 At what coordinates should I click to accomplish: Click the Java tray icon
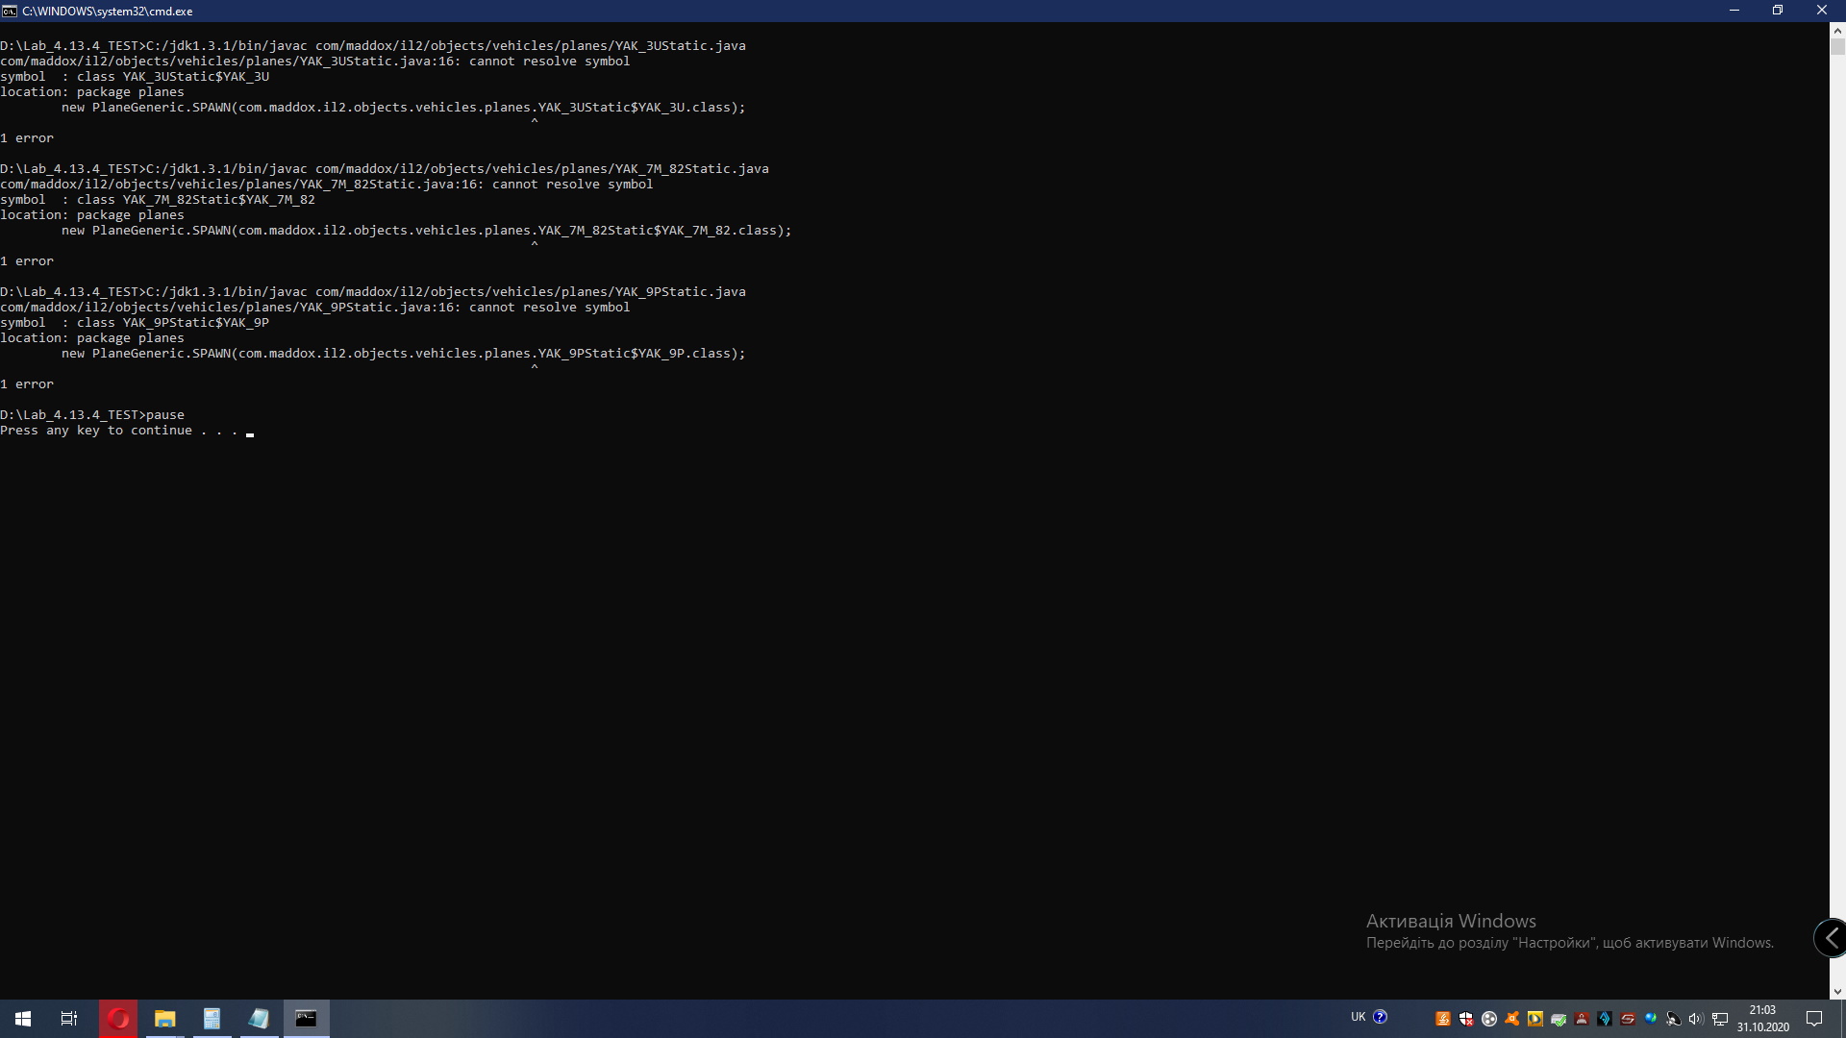tap(1443, 1019)
